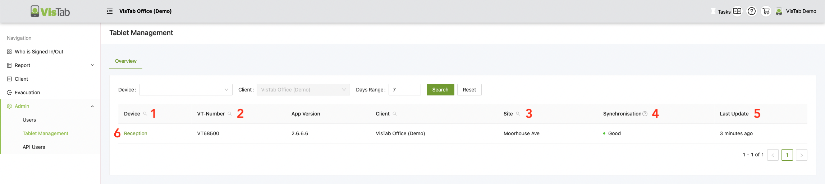Switch to the Overview tab

tap(126, 61)
